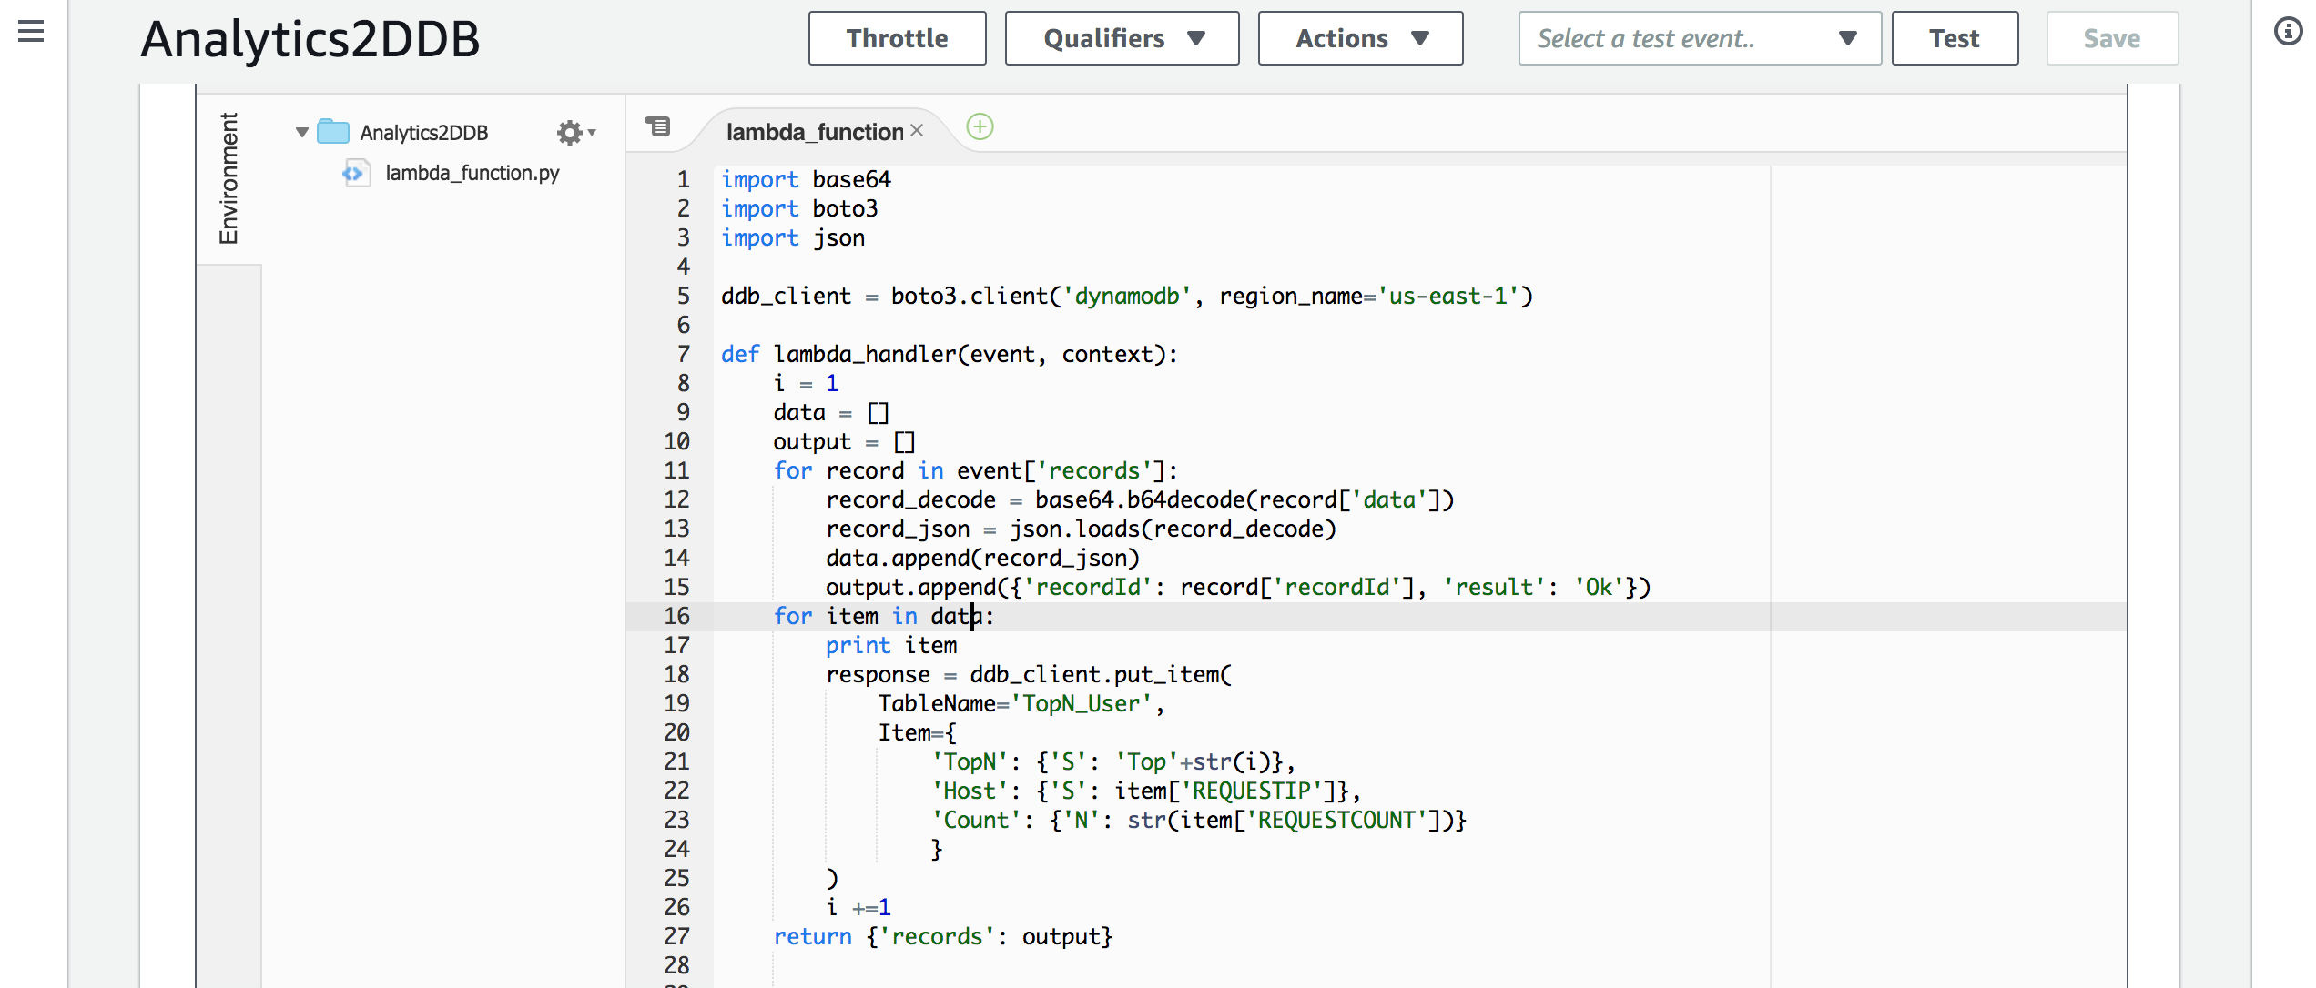Open the Select a test event dropdown
The height and width of the screenshot is (988, 2316).
point(1699,38)
